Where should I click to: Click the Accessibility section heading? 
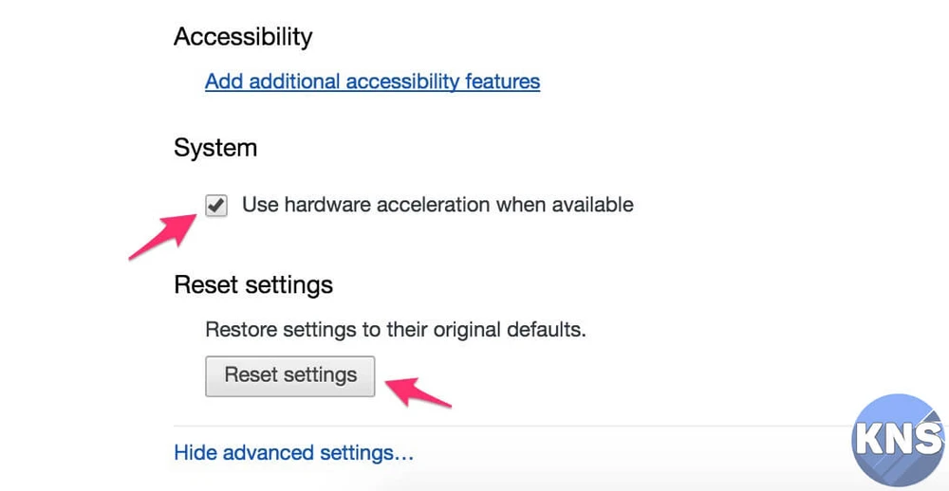tap(243, 37)
